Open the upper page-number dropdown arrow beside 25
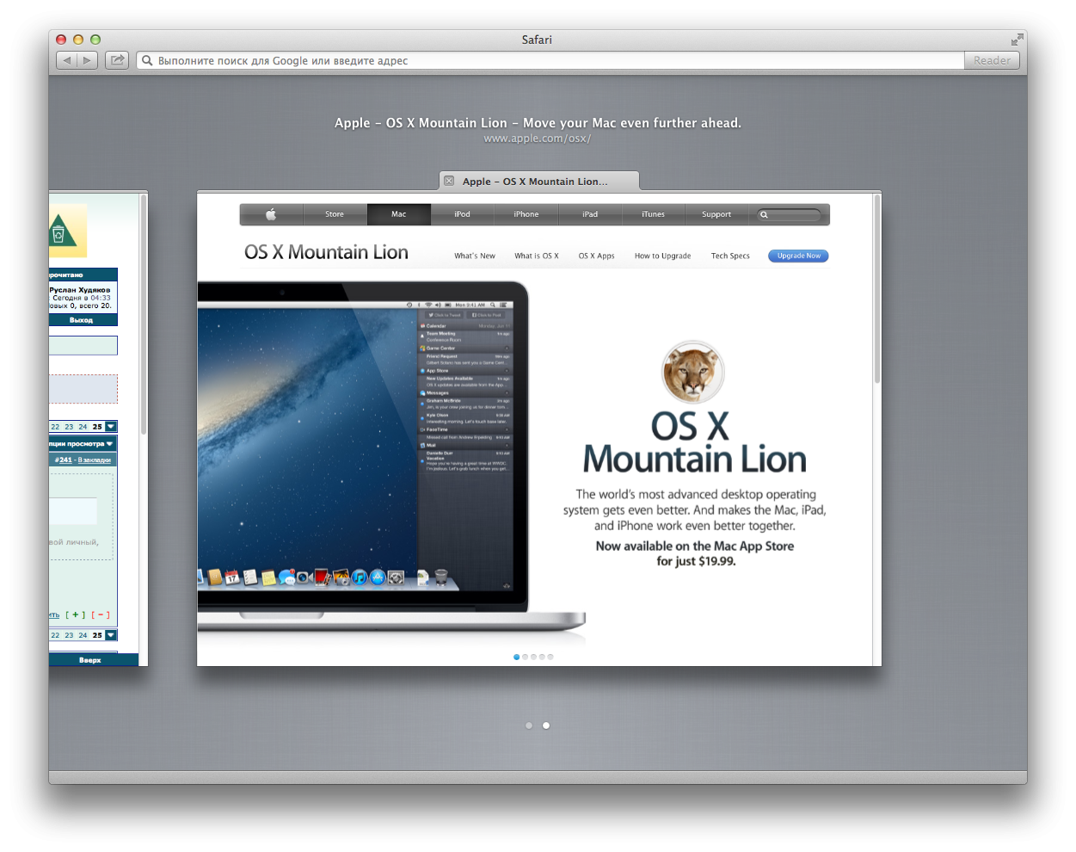 (111, 427)
